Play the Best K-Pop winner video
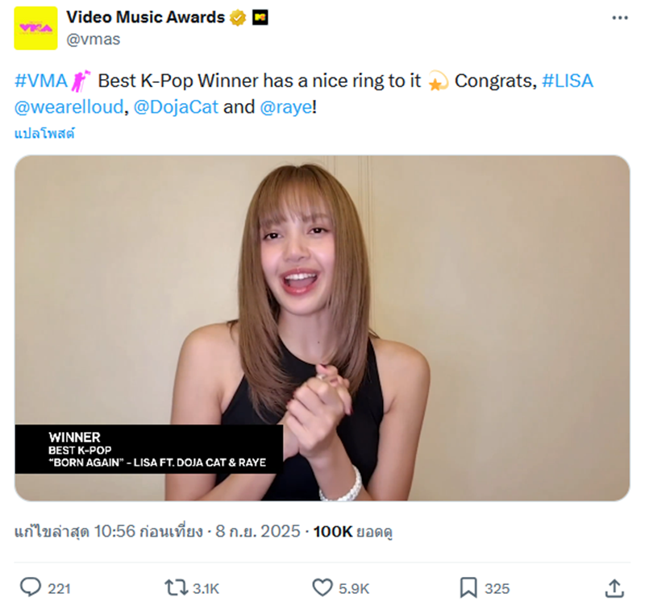645x610 pixels. click(x=322, y=328)
